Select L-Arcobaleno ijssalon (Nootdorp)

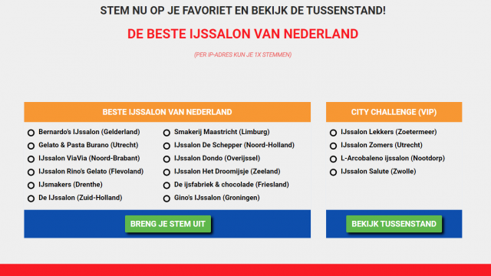[x=333, y=159]
